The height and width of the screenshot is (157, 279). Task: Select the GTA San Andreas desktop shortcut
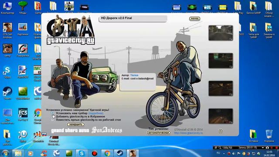(x=7, y=30)
